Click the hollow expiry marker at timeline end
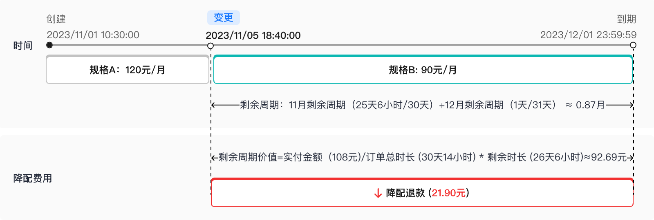The height and width of the screenshot is (220, 654). point(633,45)
